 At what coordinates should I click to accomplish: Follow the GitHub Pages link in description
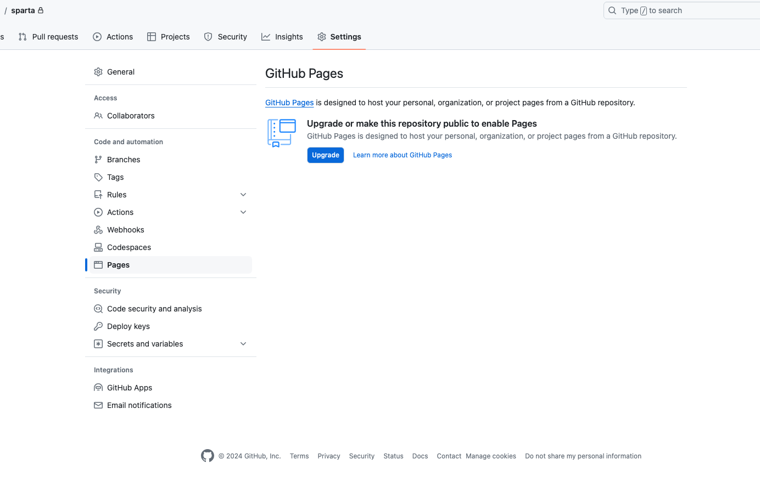tap(289, 103)
